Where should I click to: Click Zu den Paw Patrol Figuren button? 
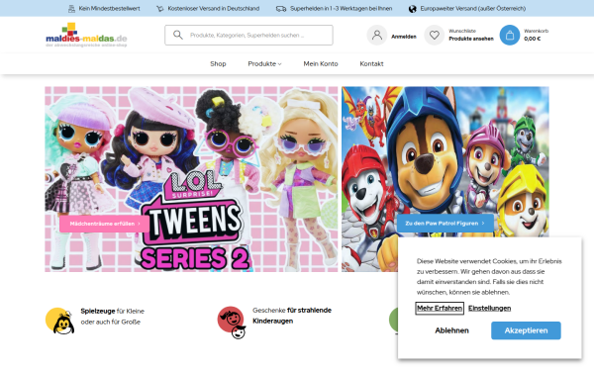[x=445, y=224]
